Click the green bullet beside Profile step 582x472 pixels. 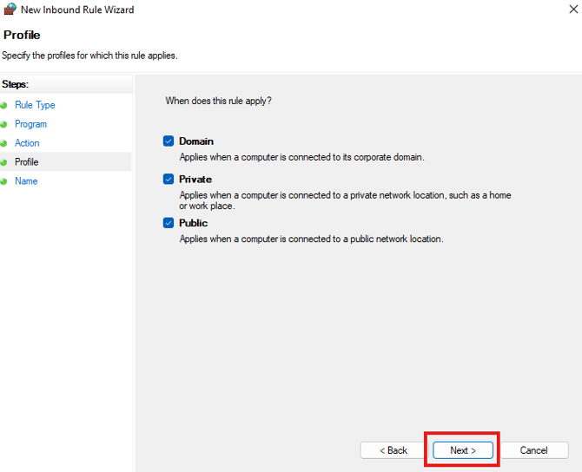pos(5,162)
